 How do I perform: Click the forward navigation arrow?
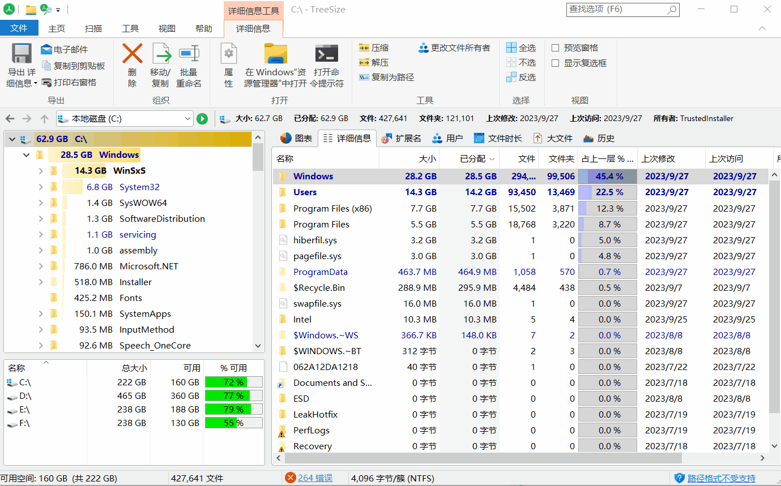point(27,119)
